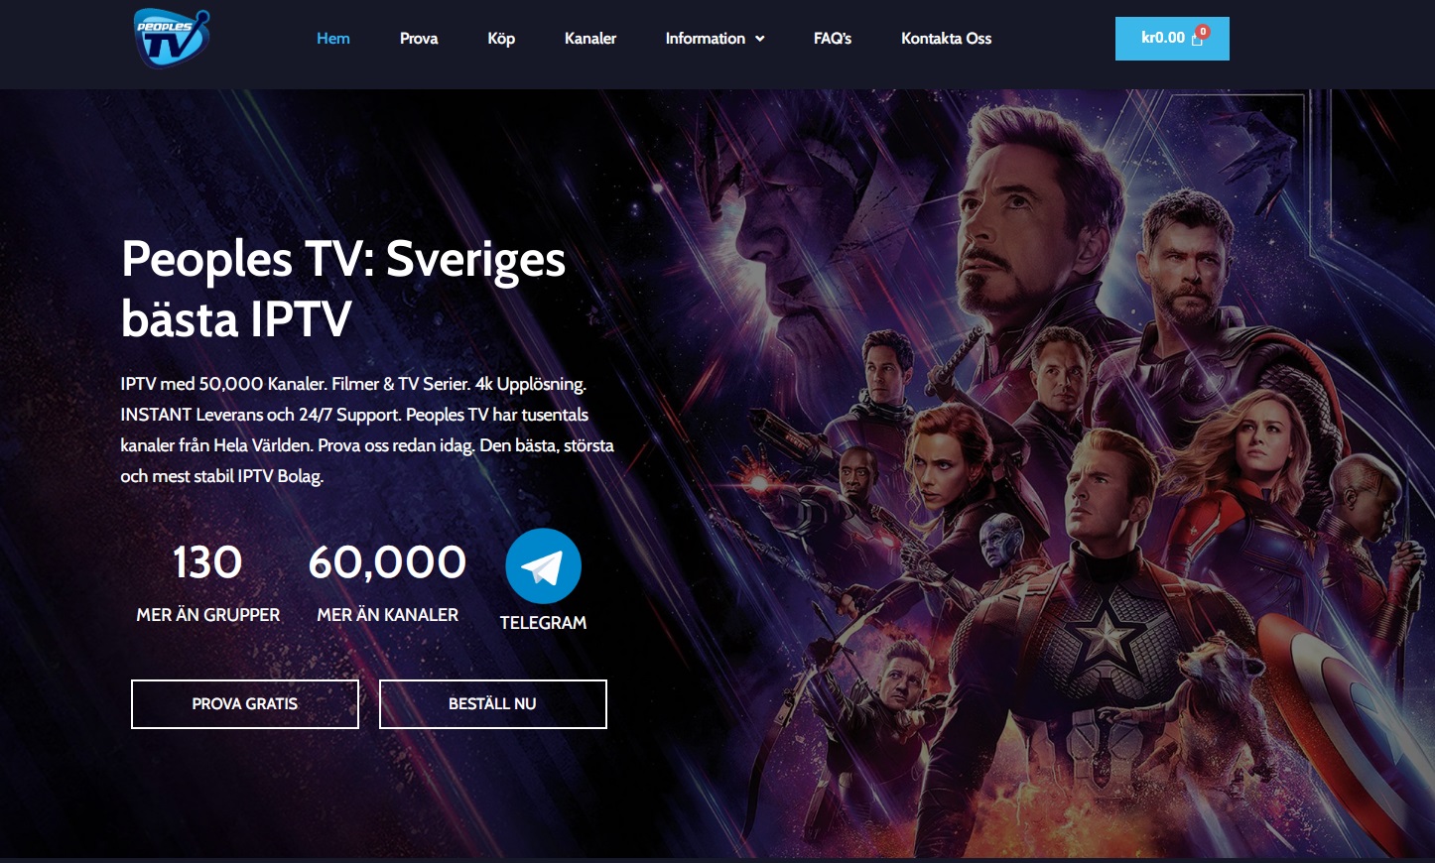The height and width of the screenshot is (863, 1435).
Task: Click the 60,000 channels counter
Action: click(x=387, y=562)
